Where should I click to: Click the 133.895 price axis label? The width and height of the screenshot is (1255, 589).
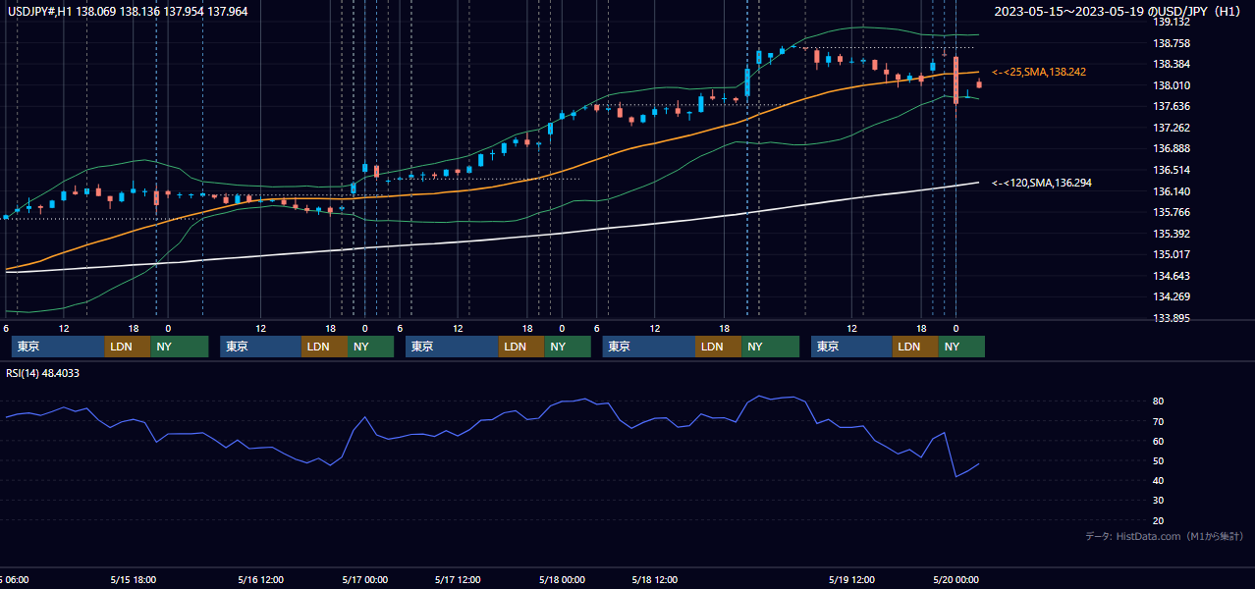pyautogui.click(x=1172, y=318)
